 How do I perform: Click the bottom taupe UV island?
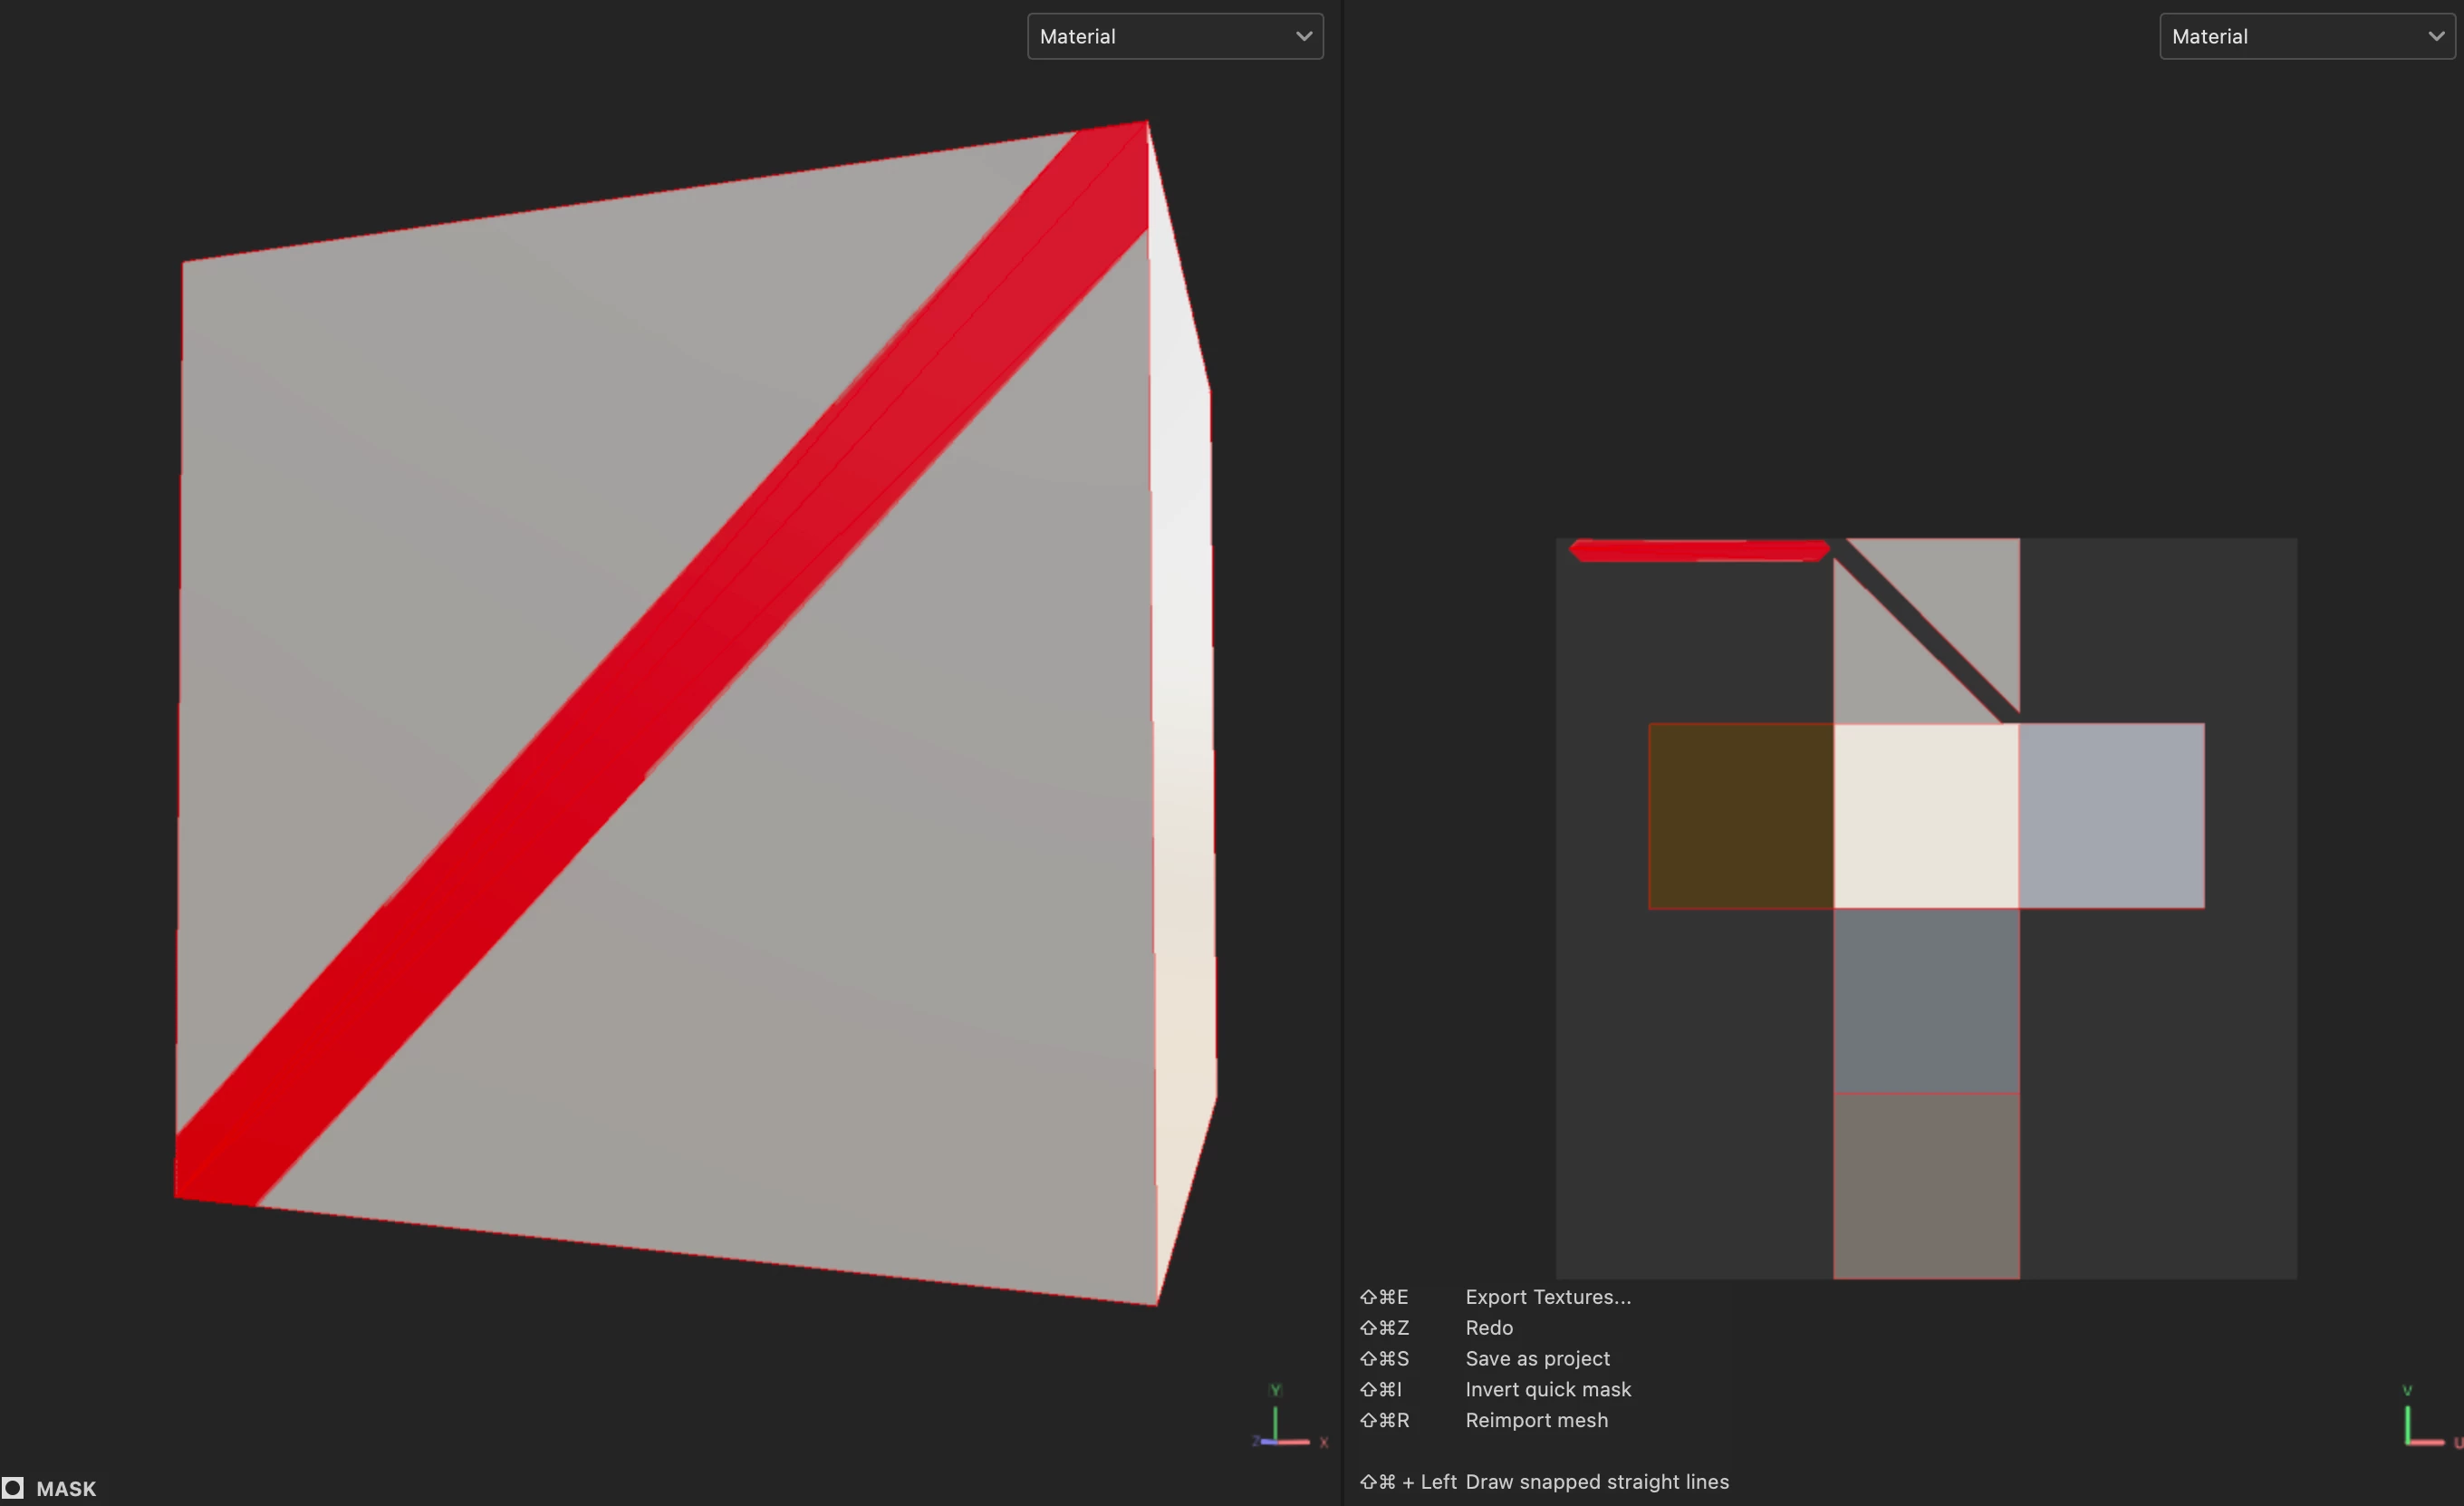click(1926, 1185)
